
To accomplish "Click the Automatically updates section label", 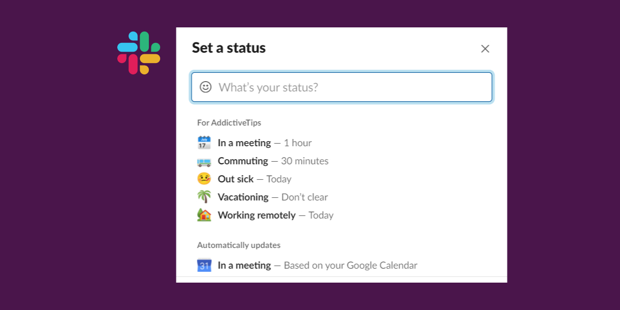I will [239, 245].
